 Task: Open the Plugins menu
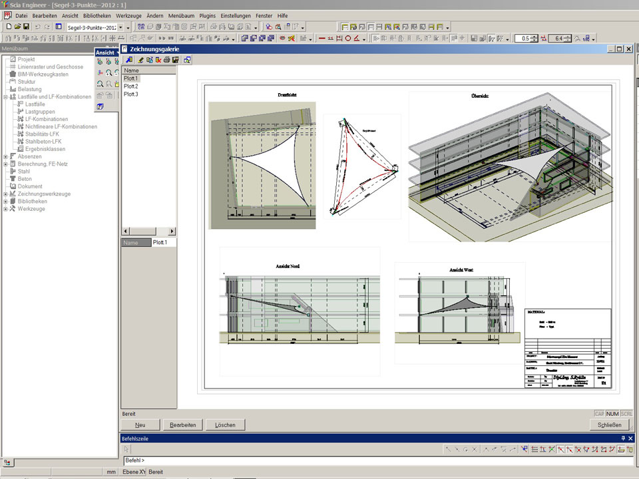tap(208, 15)
